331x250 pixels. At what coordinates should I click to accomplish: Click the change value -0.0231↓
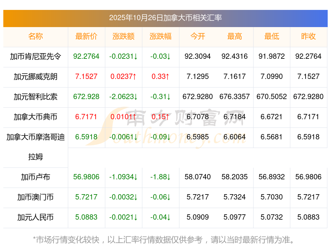click(x=123, y=56)
